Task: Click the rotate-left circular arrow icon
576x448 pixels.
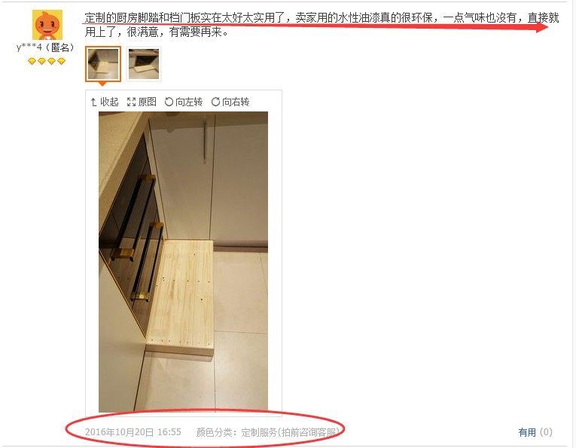Action: 169,102
